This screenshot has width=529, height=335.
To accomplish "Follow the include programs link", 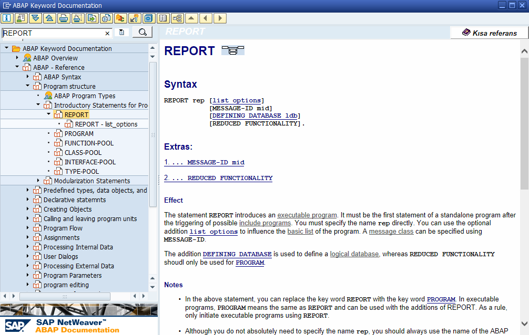I will coord(265,223).
